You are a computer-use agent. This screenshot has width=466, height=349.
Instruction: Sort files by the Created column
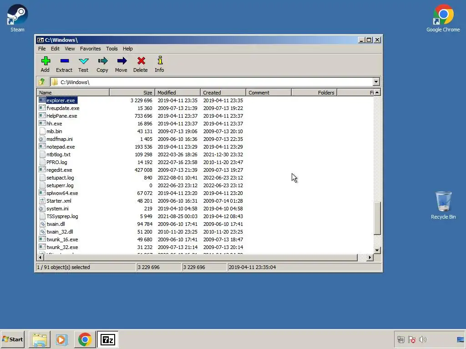coord(223,93)
